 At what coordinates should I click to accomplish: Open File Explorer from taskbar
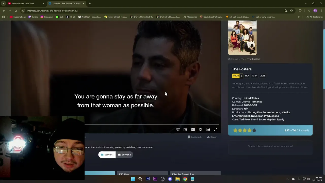[x=177, y=179]
